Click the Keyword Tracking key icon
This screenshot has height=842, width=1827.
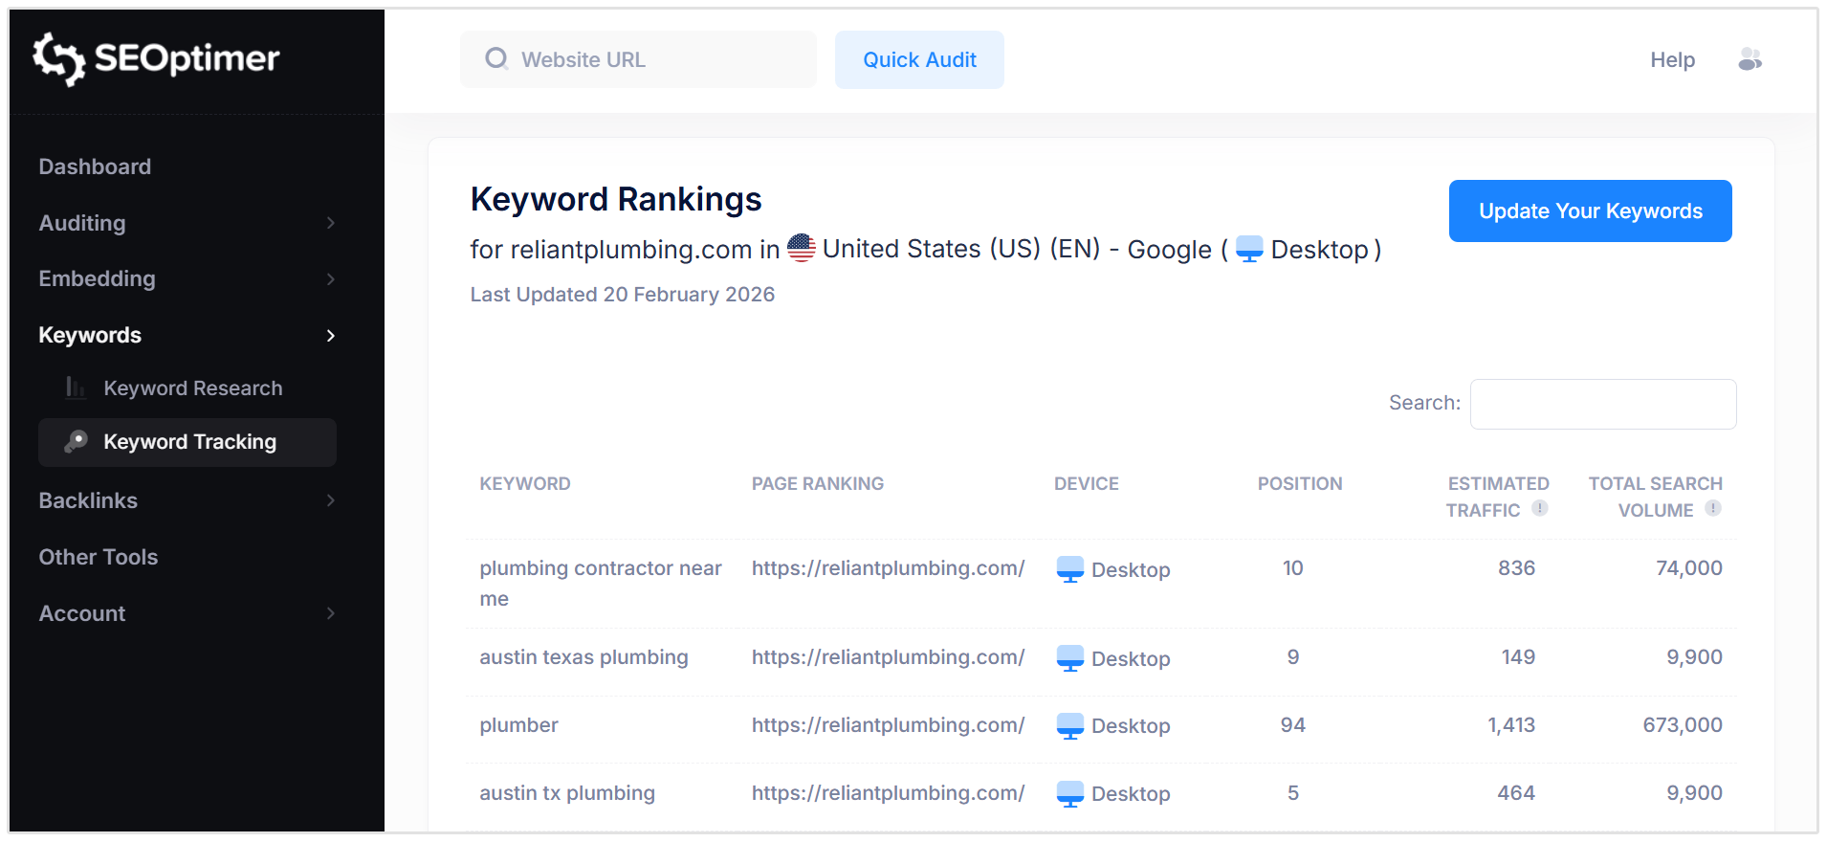pos(76,441)
